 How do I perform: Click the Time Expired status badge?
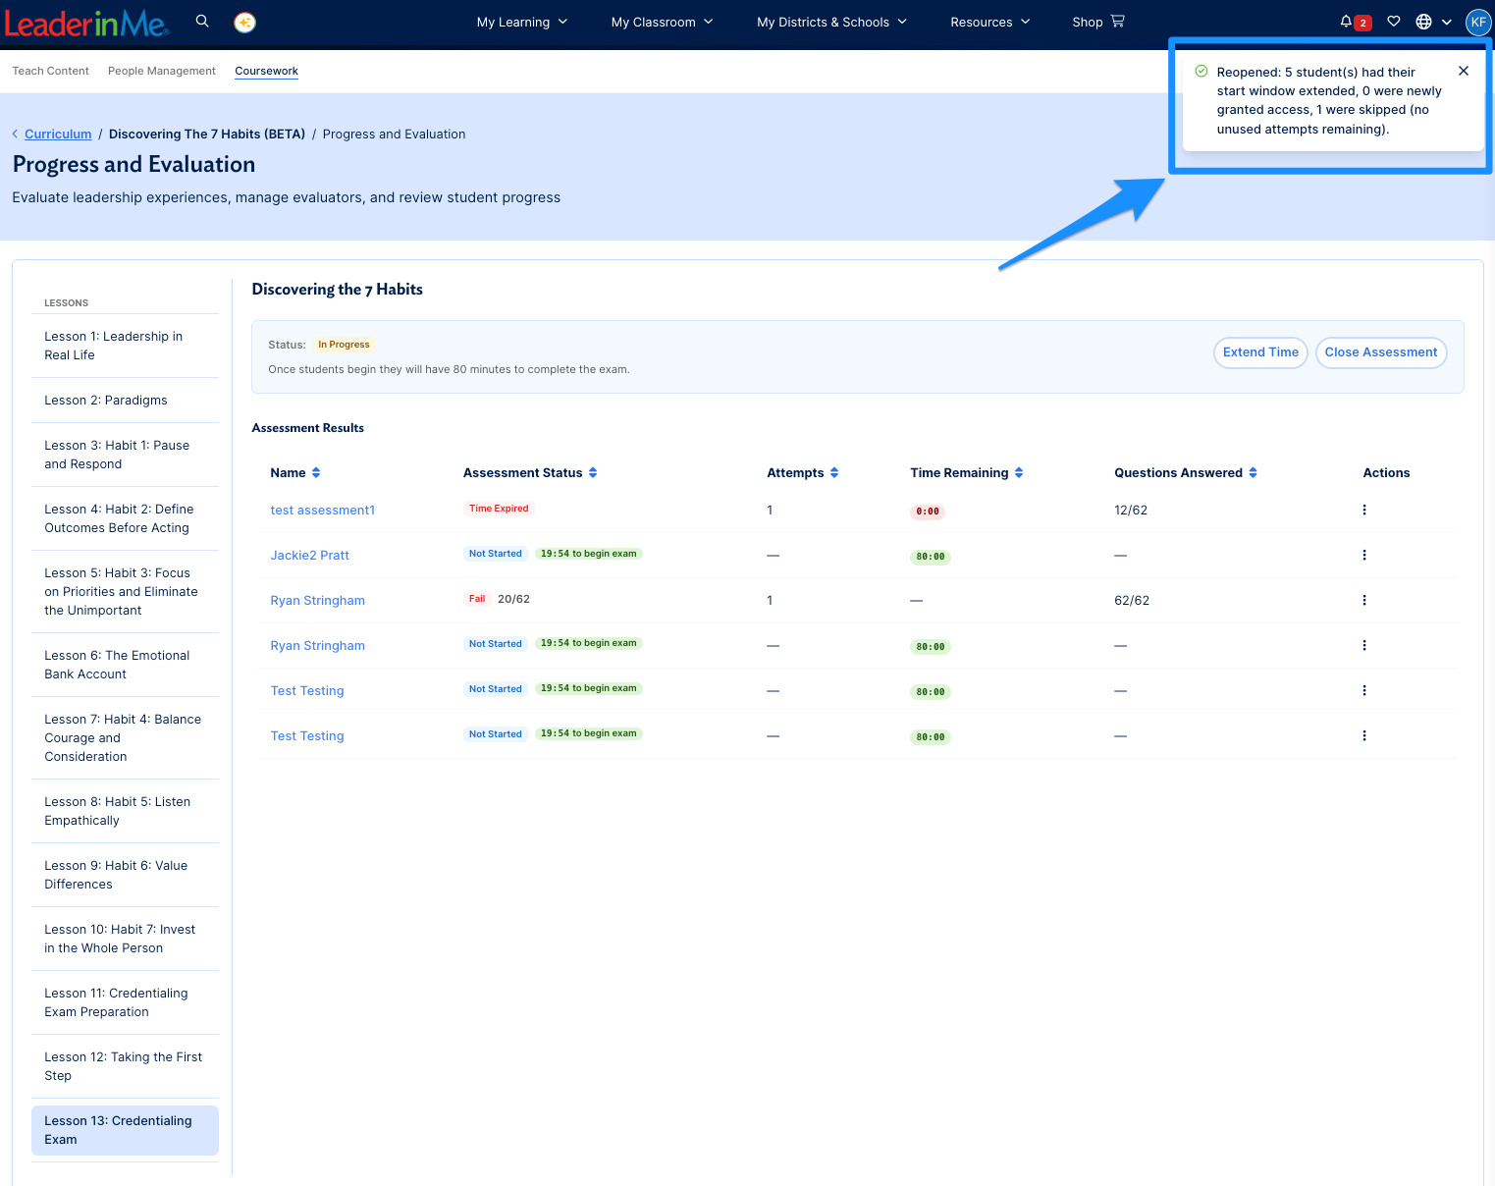(499, 509)
